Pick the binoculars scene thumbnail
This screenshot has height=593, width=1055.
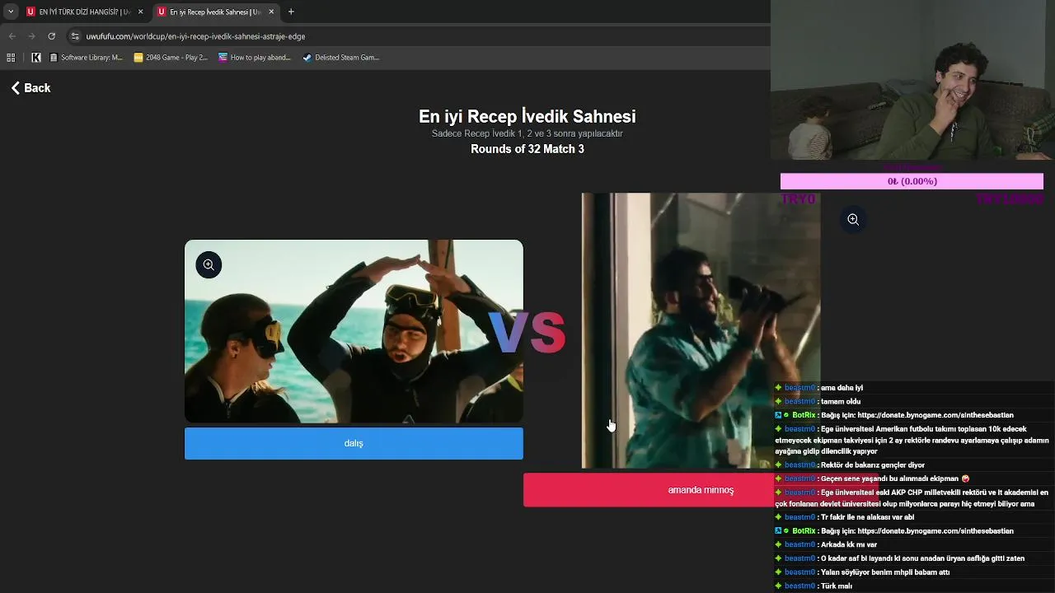pos(701,331)
